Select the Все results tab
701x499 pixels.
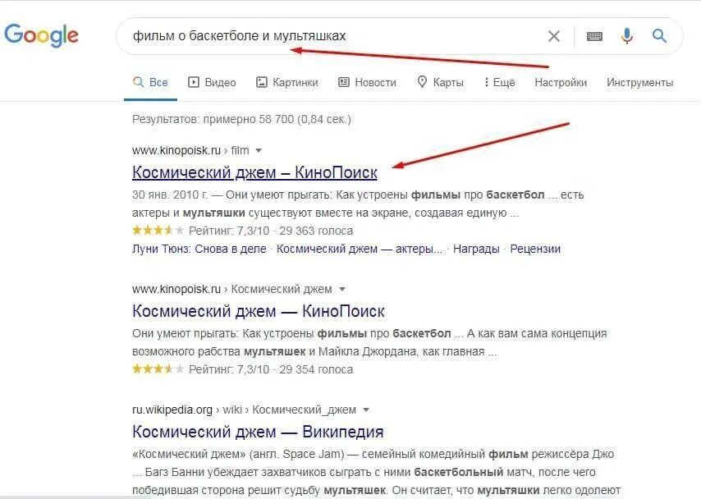click(151, 82)
